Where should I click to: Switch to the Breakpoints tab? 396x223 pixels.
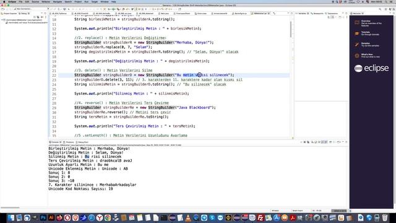(x=317, y=13)
